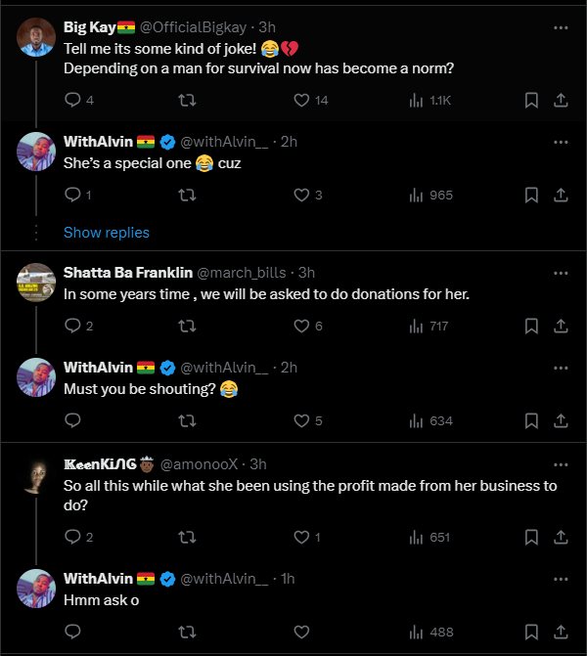Image resolution: width=587 pixels, height=656 pixels.
Task: Reply to Big Kay's tweet
Action: click(71, 100)
